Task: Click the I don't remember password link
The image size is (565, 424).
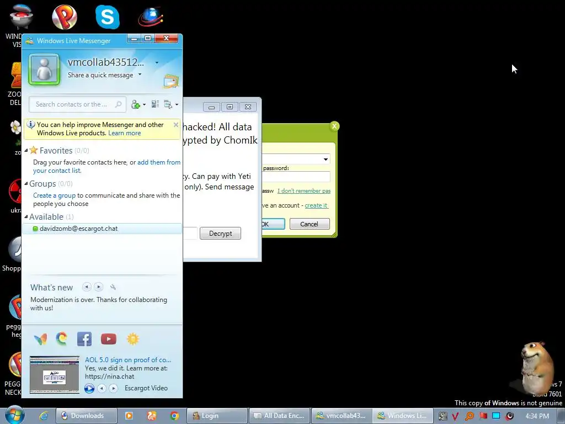Action: pos(304,190)
